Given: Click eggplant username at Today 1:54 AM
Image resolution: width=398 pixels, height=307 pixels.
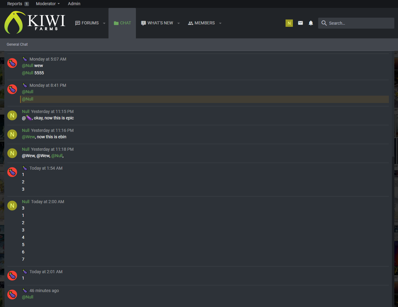Looking at the screenshot, I should point(25,168).
